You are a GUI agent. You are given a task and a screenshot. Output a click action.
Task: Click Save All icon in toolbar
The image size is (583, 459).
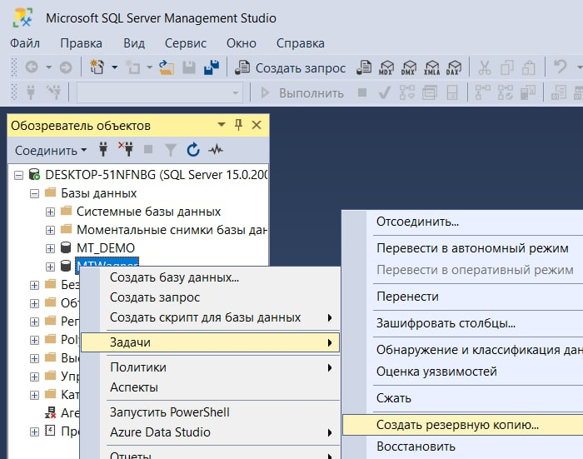211,67
